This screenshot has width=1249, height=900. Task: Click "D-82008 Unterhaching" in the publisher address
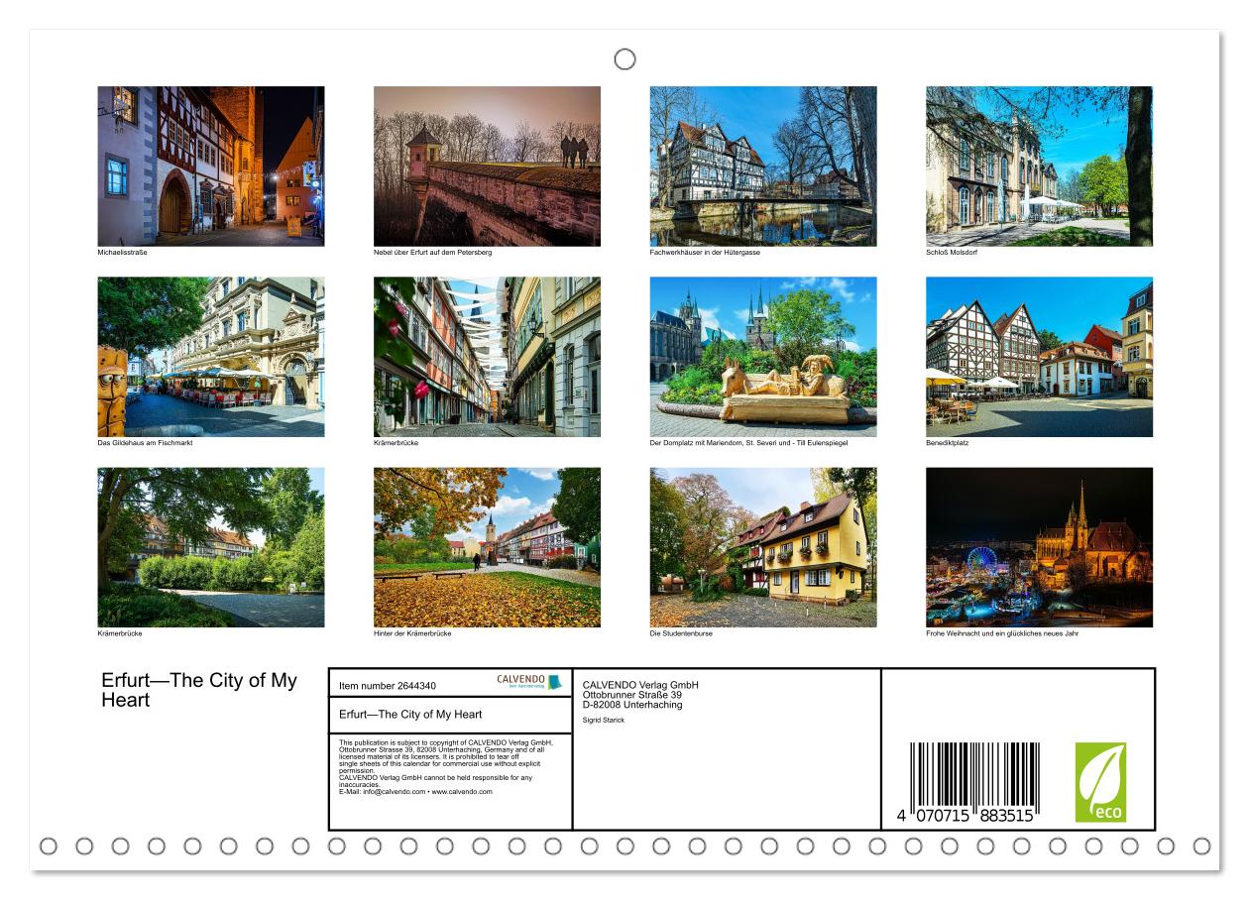click(x=632, y=705)
